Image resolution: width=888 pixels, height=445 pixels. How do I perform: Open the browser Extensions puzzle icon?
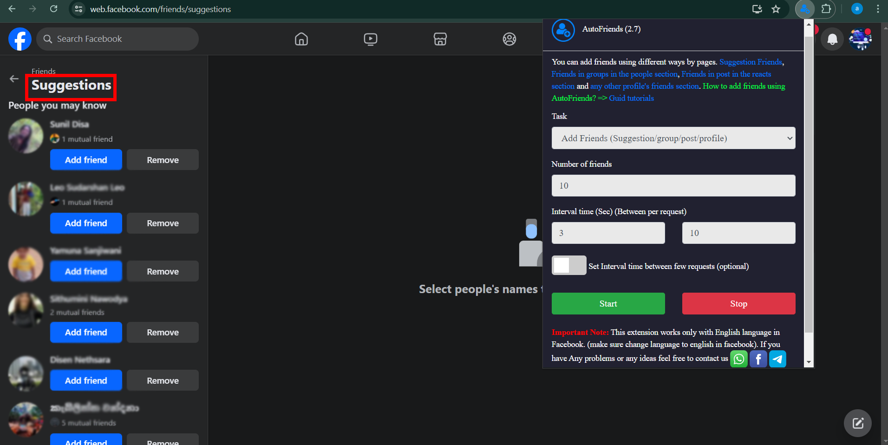(x=827, y=9)
